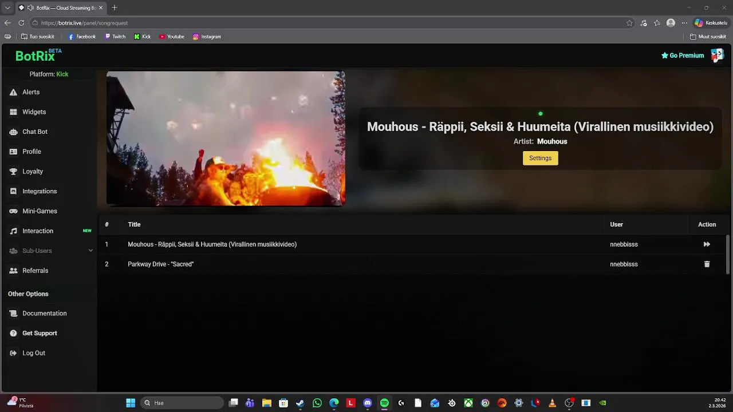Open the browser profile icon
733x412 pixels.
tap(671, 23)
